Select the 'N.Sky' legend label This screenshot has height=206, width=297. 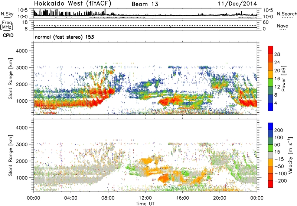tap(7, 14)
